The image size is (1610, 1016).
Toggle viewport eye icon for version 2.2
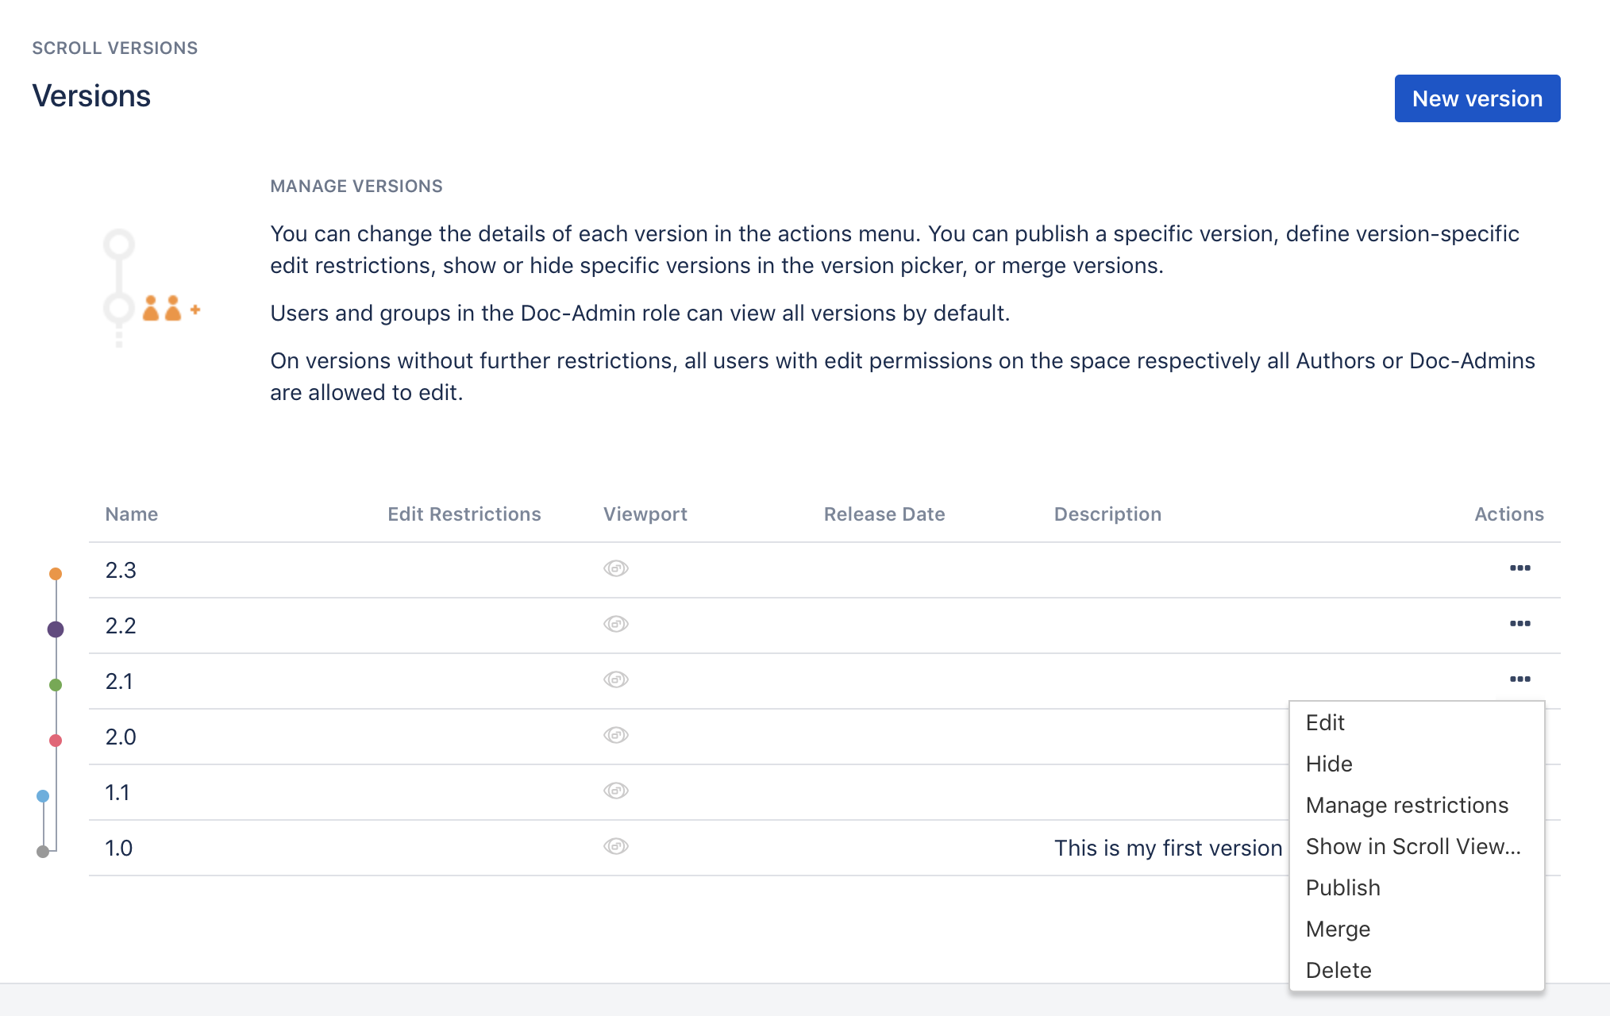pyautogui.click(x=615, y=624)
